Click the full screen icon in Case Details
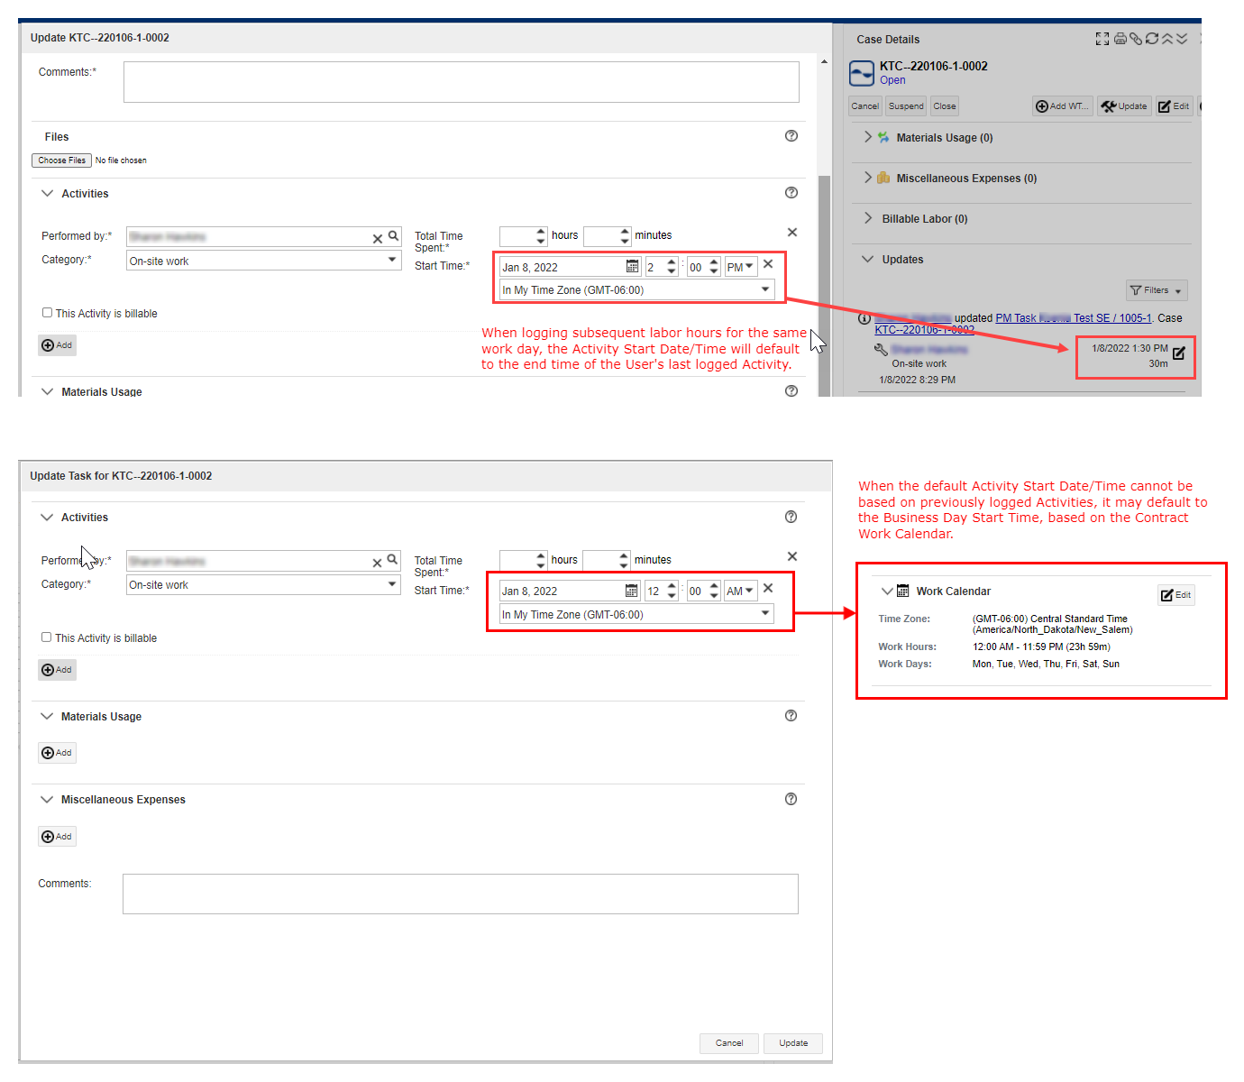This screenshot has width=1244, height=1082. (1102, 39)
